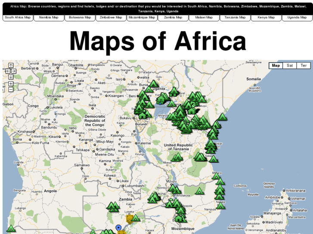Pan the map down with the arrow

(11, 77)
